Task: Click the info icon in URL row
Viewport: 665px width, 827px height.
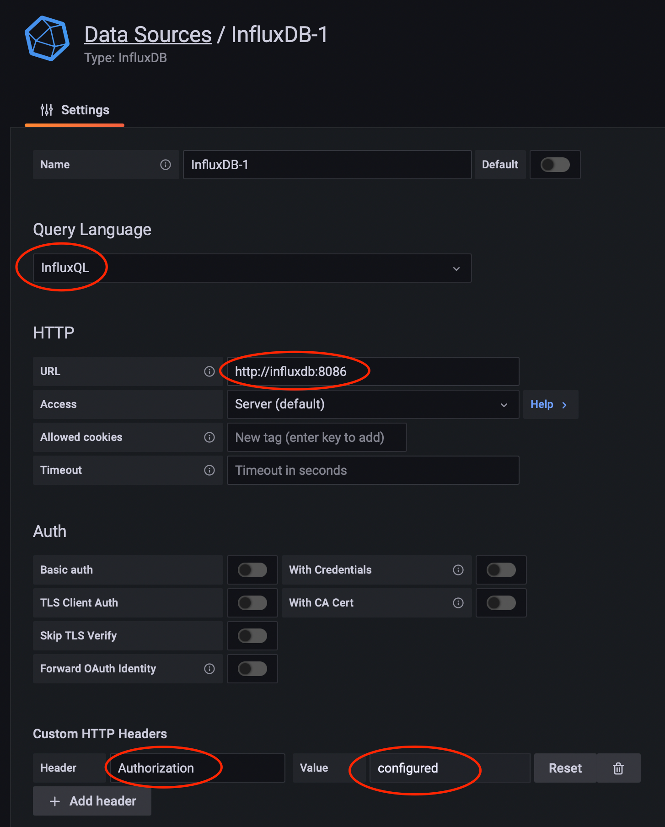Action: click(209, 371)
